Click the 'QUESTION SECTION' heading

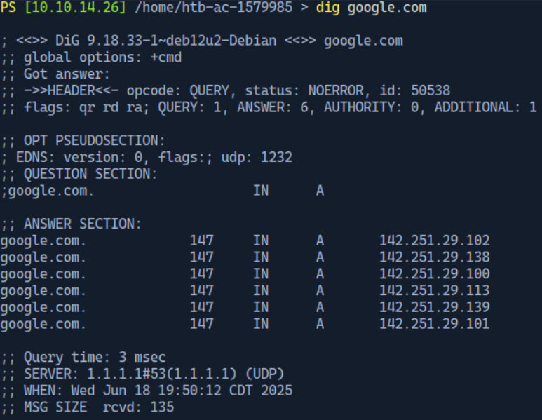90,174
